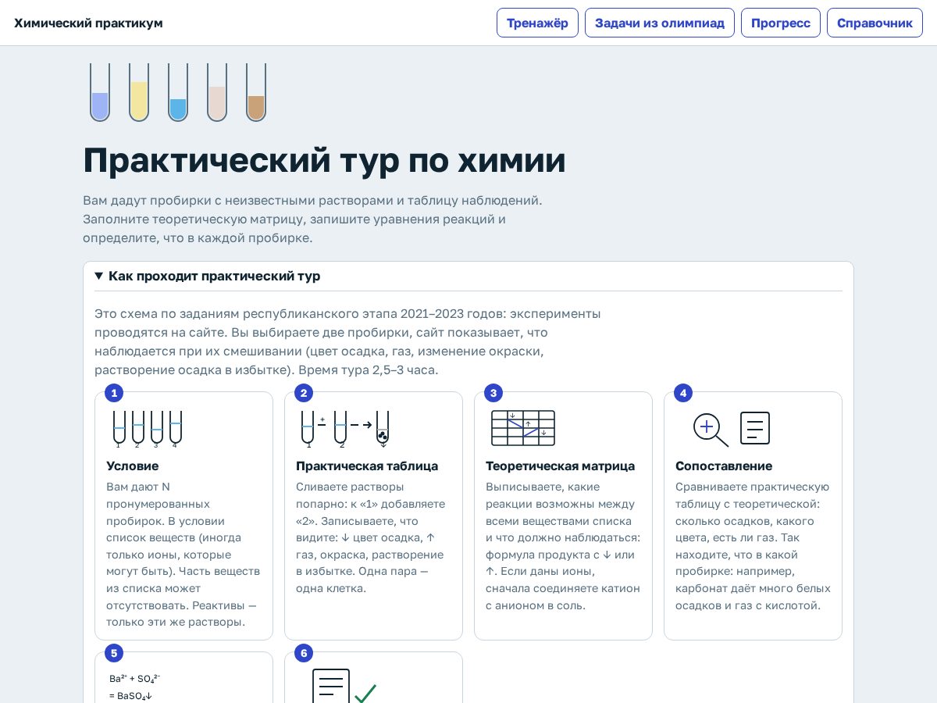
Task: Click the Ba²⁺ + SO₄²⁻ equation text
Action: coord(135,678)
